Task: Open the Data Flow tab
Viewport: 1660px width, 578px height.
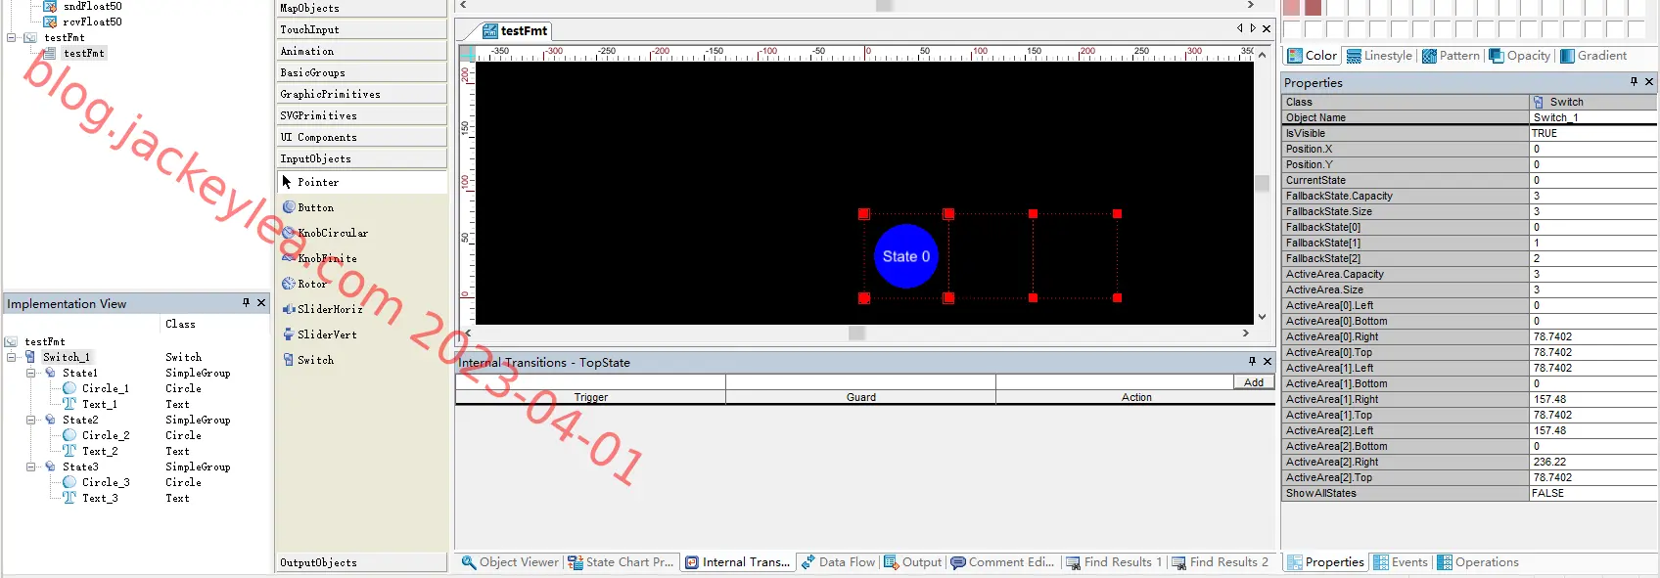Action: click(x=838, y=562)
